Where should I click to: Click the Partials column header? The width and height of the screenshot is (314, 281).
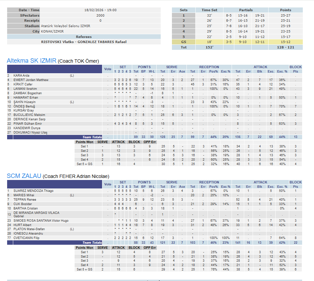[246, 10]
